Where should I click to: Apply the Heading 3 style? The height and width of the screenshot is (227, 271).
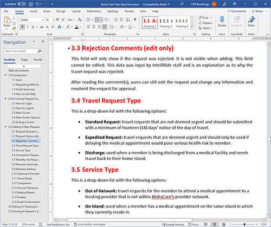tap(166, 23)
